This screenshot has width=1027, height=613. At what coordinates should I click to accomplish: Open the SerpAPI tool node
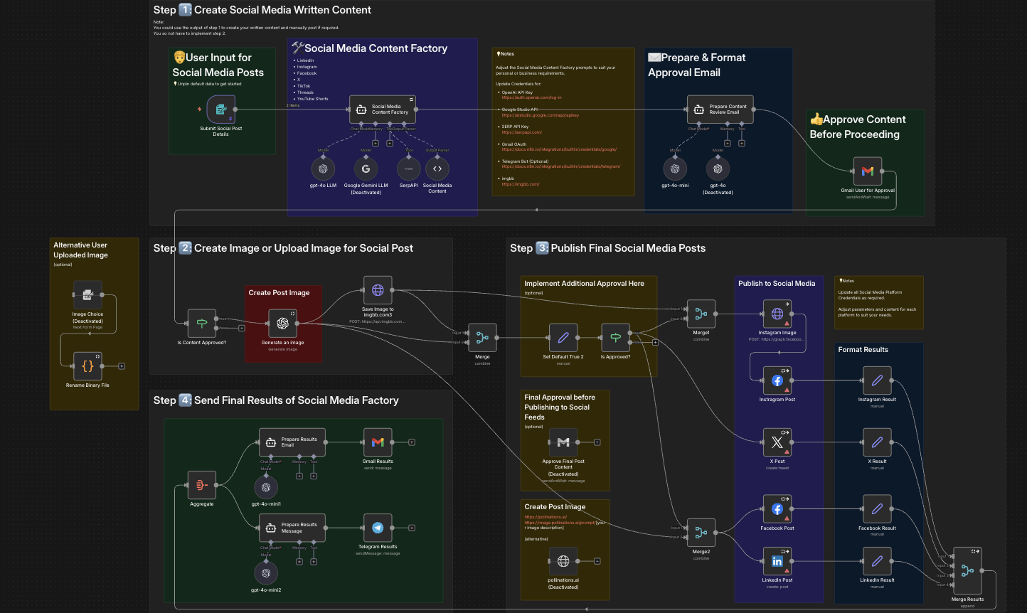pyautogui.click(x=408, y=170)
